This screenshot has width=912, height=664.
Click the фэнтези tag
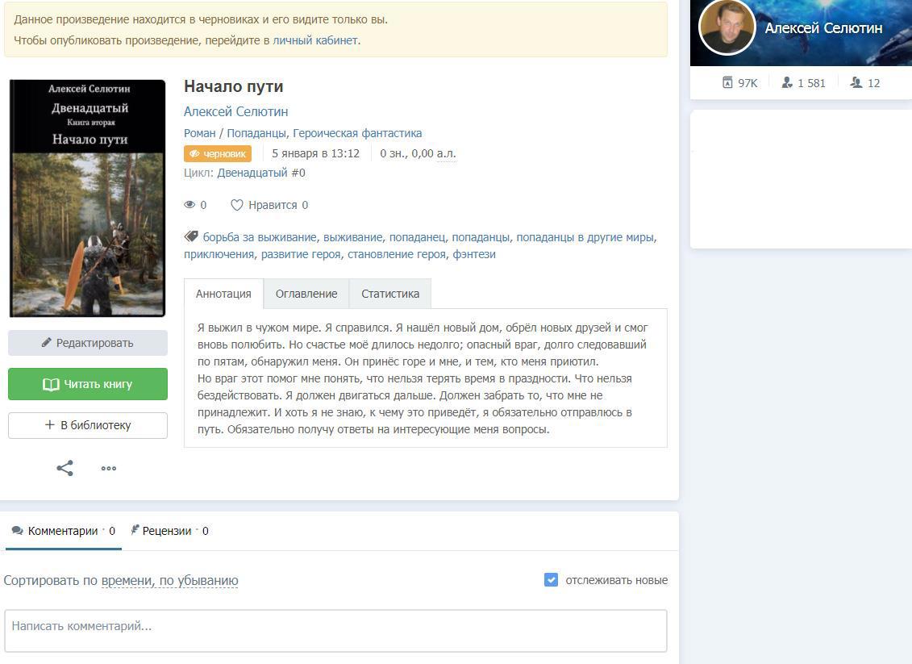click(x=474, y=254)
